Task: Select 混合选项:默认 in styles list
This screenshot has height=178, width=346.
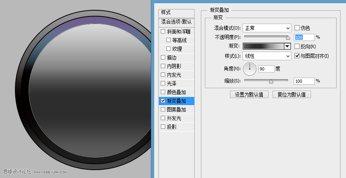Action: 176,22
